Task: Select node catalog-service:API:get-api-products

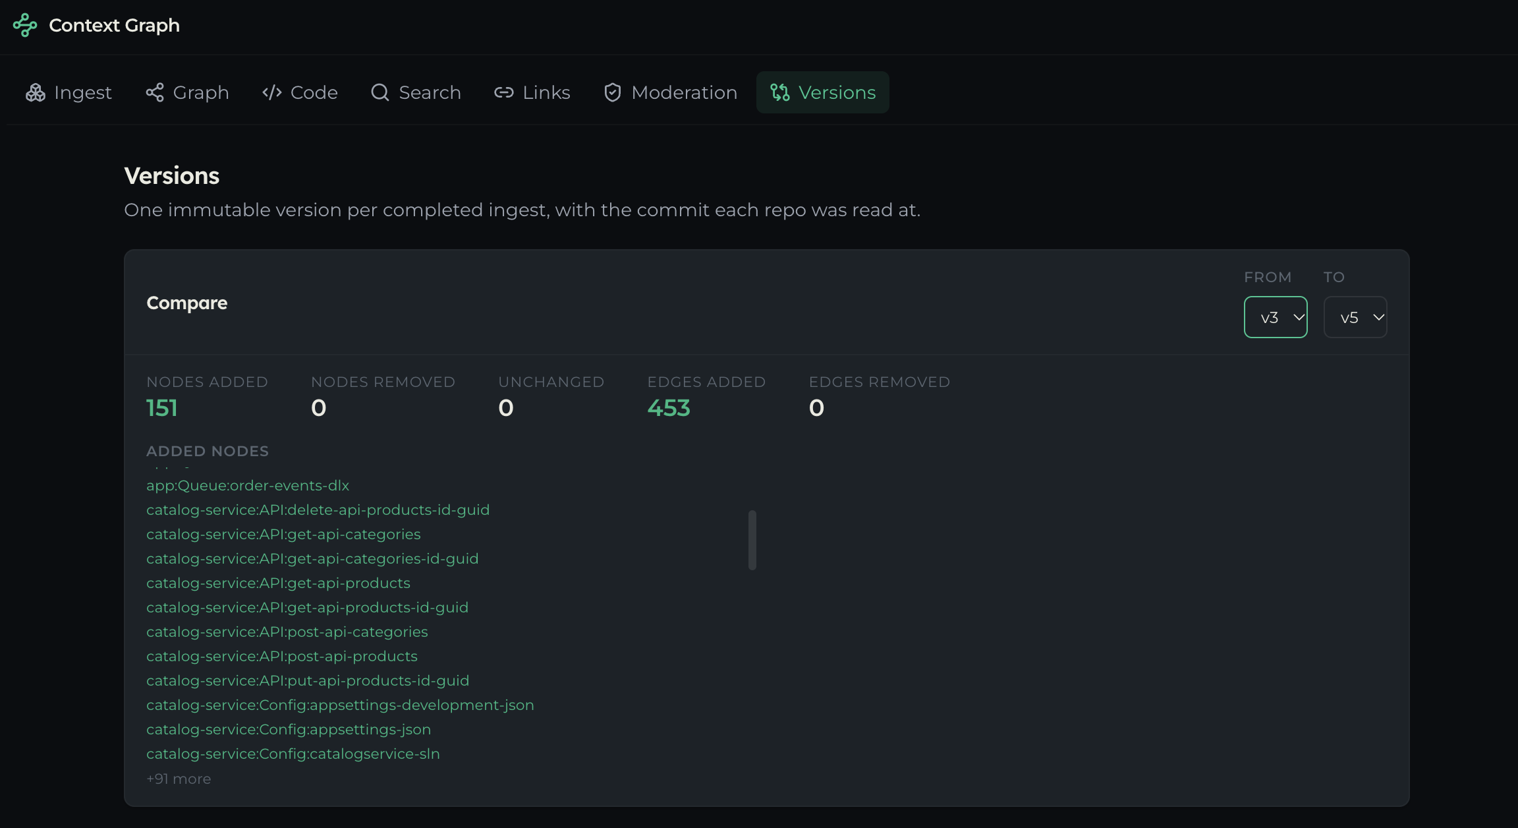Action: (278, 583)
